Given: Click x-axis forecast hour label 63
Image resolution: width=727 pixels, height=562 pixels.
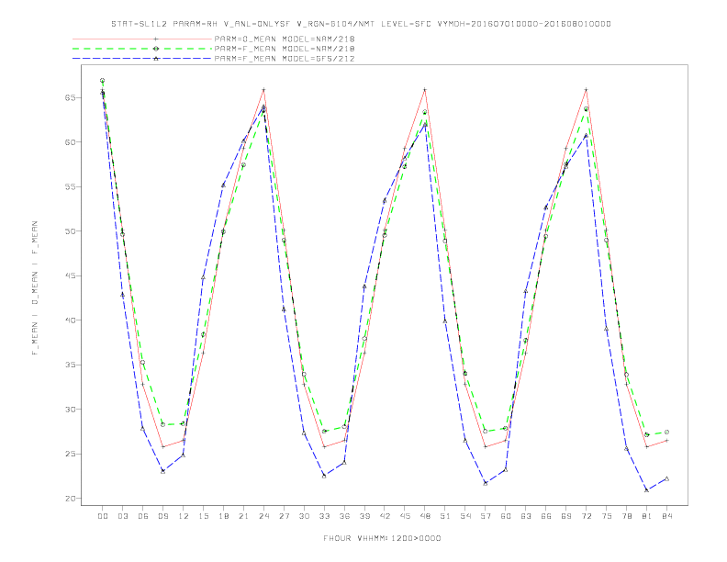Looking at the screenshot, I should [x=526, y=516].
